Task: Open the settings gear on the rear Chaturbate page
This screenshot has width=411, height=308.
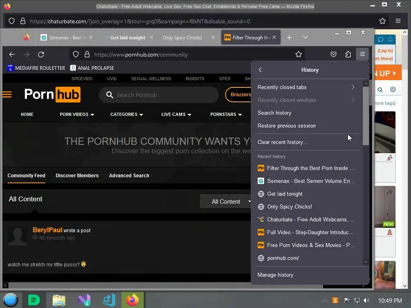Action: (393, 89)
